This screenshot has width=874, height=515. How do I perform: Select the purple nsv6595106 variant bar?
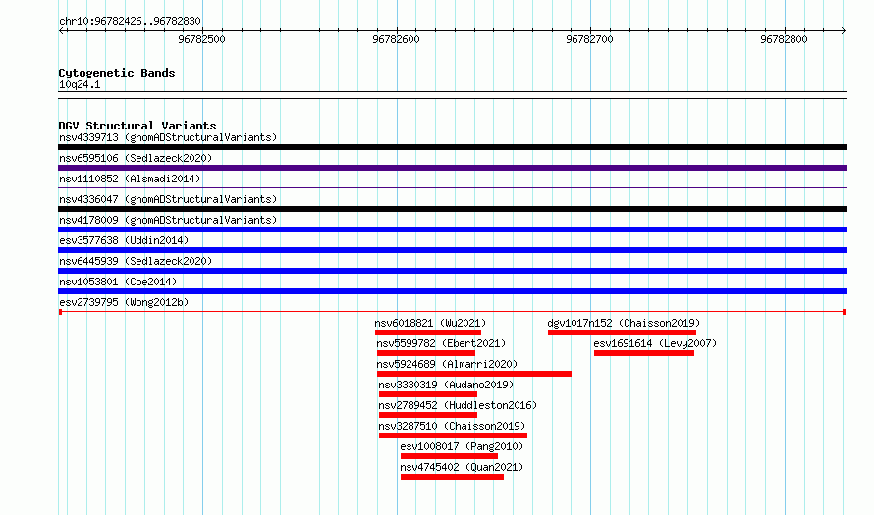coord(452,168)
